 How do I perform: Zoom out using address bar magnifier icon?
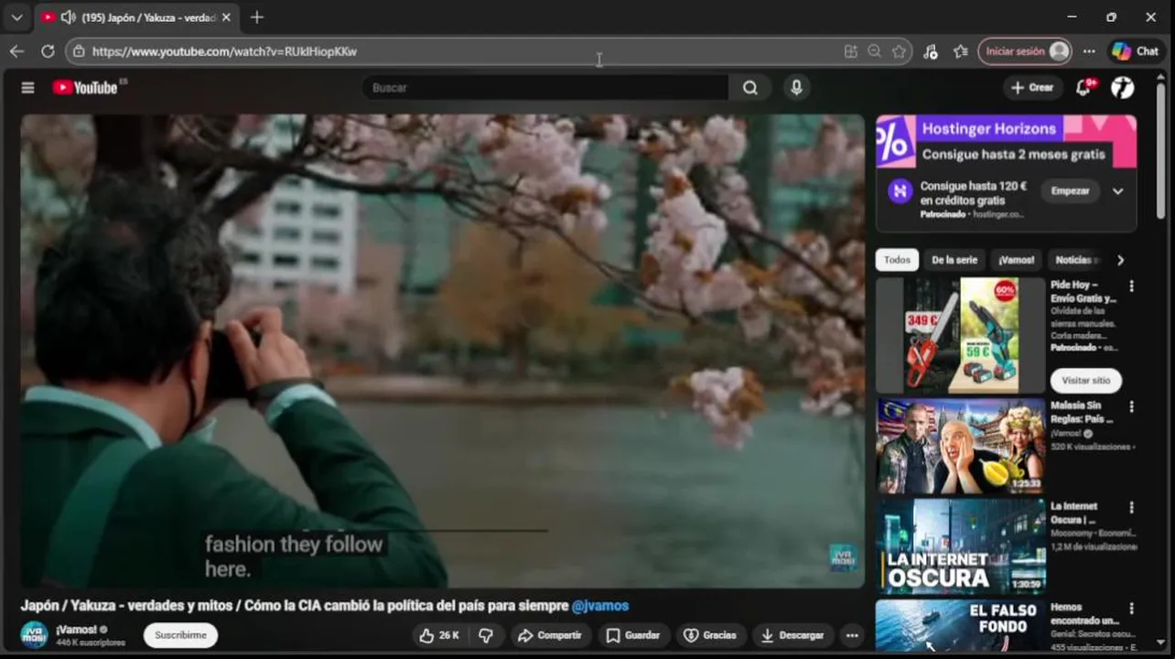[875, 51]
